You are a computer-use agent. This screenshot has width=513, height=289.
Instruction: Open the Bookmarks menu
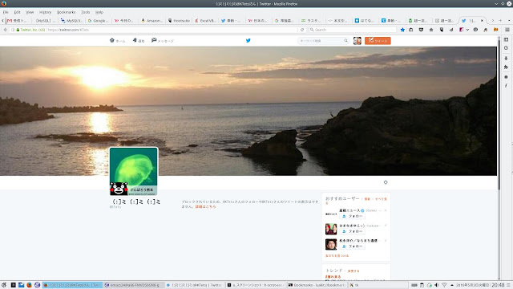point(66,12)
